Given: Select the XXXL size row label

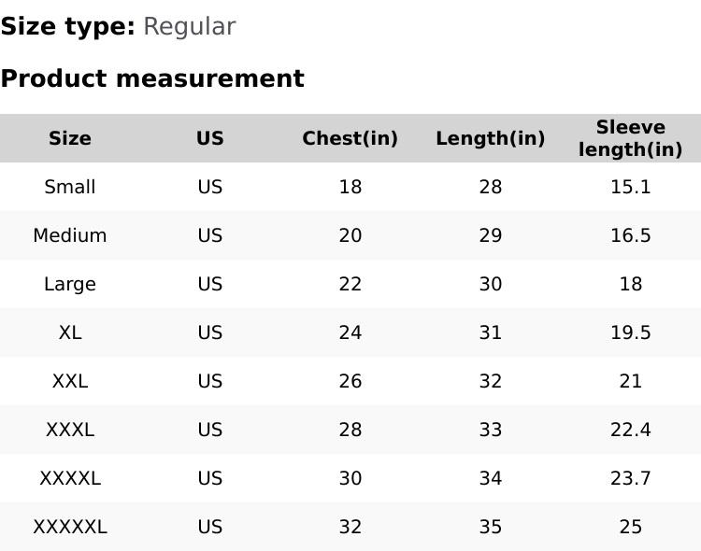Looking at the screenshot, I should (70, 430).
